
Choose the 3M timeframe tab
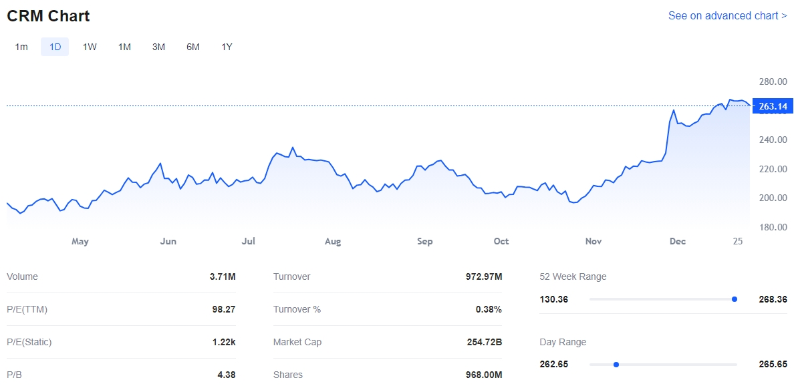[158, 47]
